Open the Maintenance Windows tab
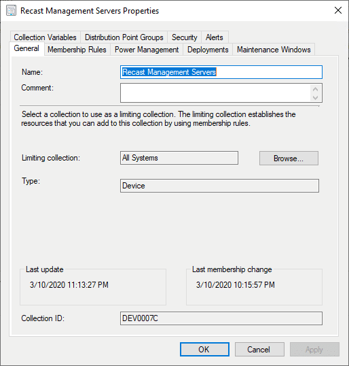Viewport: 349px width, 366px height. click(274, 50)
